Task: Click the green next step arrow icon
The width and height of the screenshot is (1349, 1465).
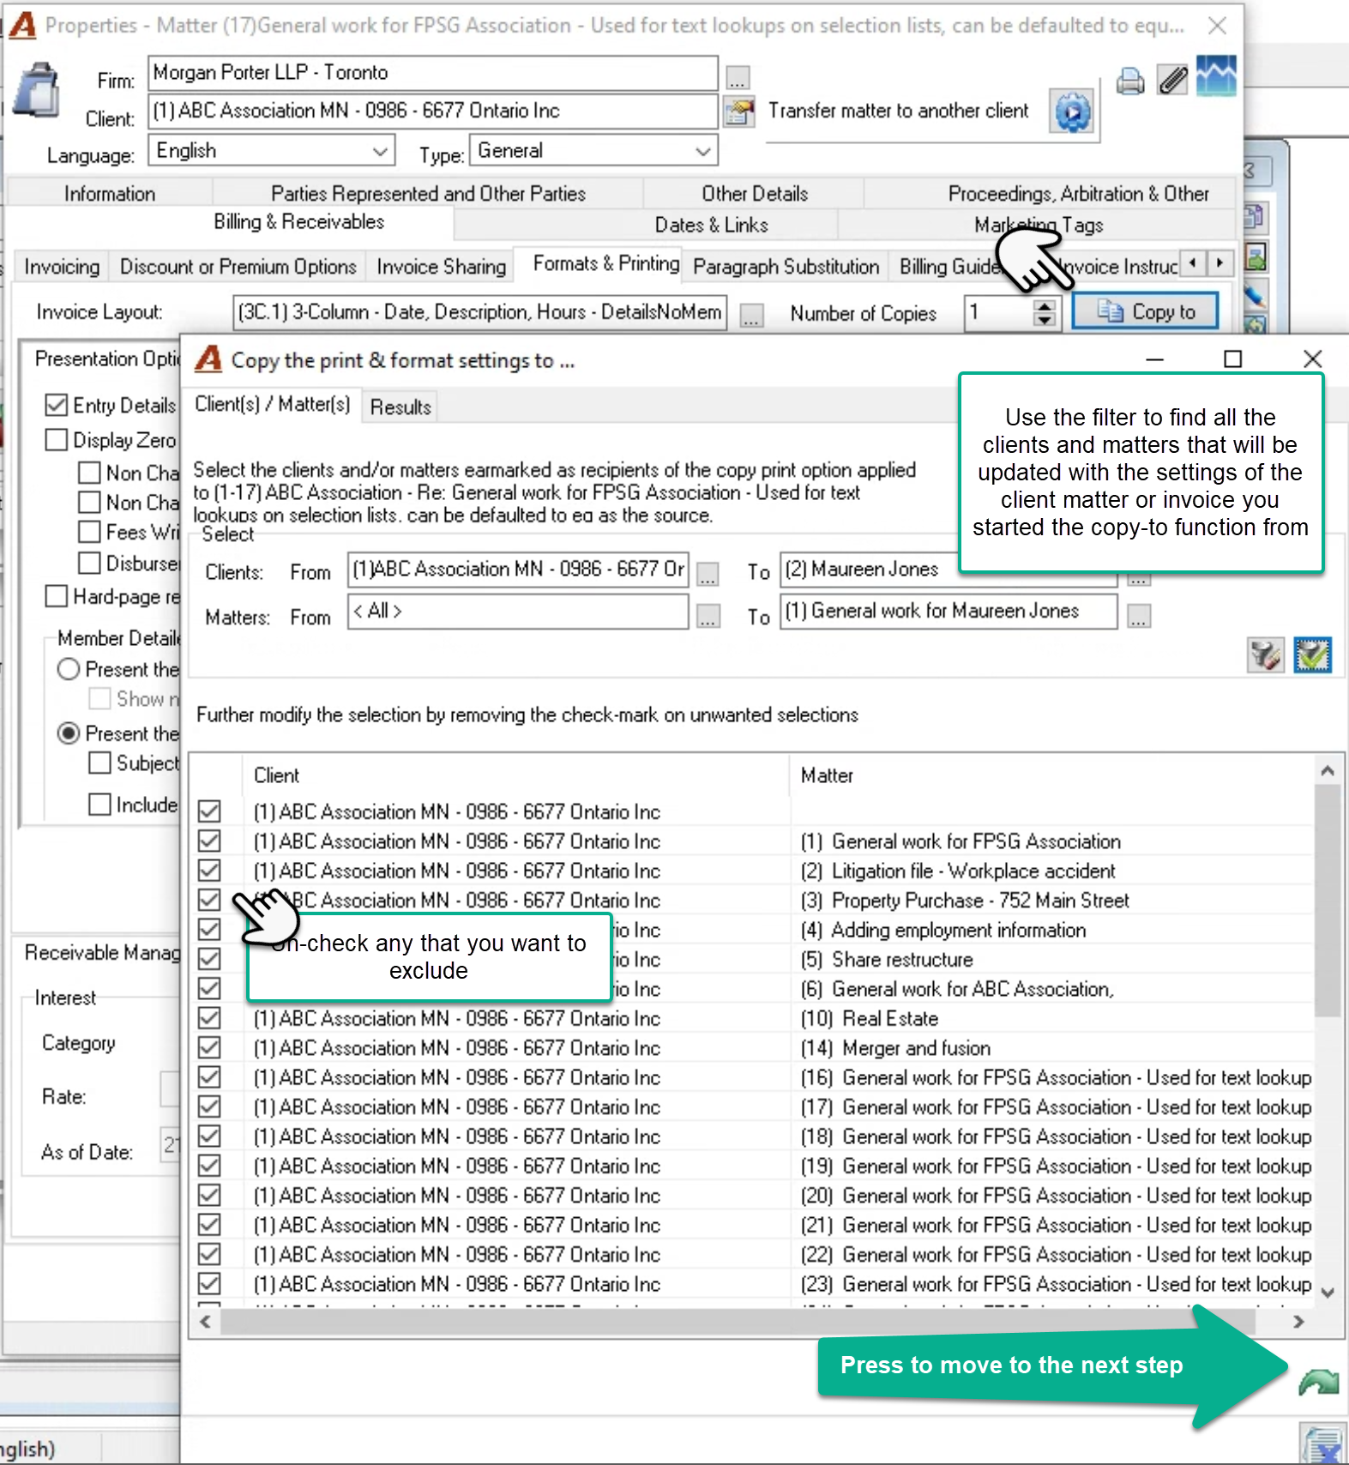Action: [1318, 1382]
